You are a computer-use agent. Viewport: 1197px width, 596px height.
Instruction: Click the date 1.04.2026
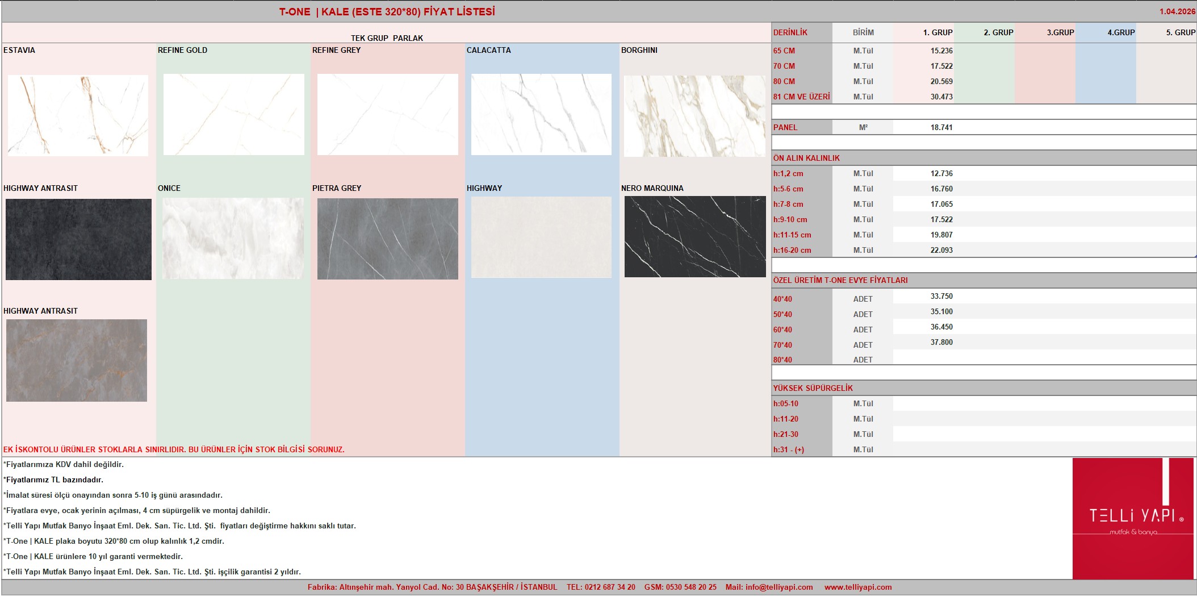point(1178,11)
